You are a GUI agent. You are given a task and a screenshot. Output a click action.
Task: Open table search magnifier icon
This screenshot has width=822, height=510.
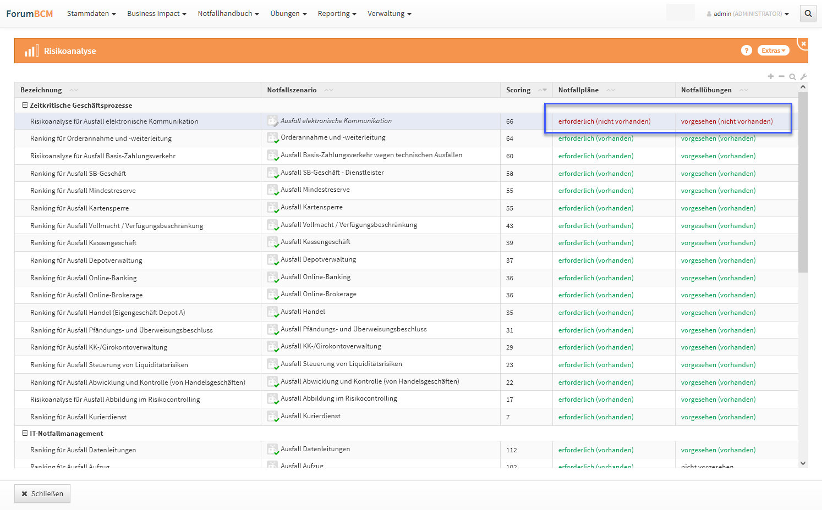point(792,77)
